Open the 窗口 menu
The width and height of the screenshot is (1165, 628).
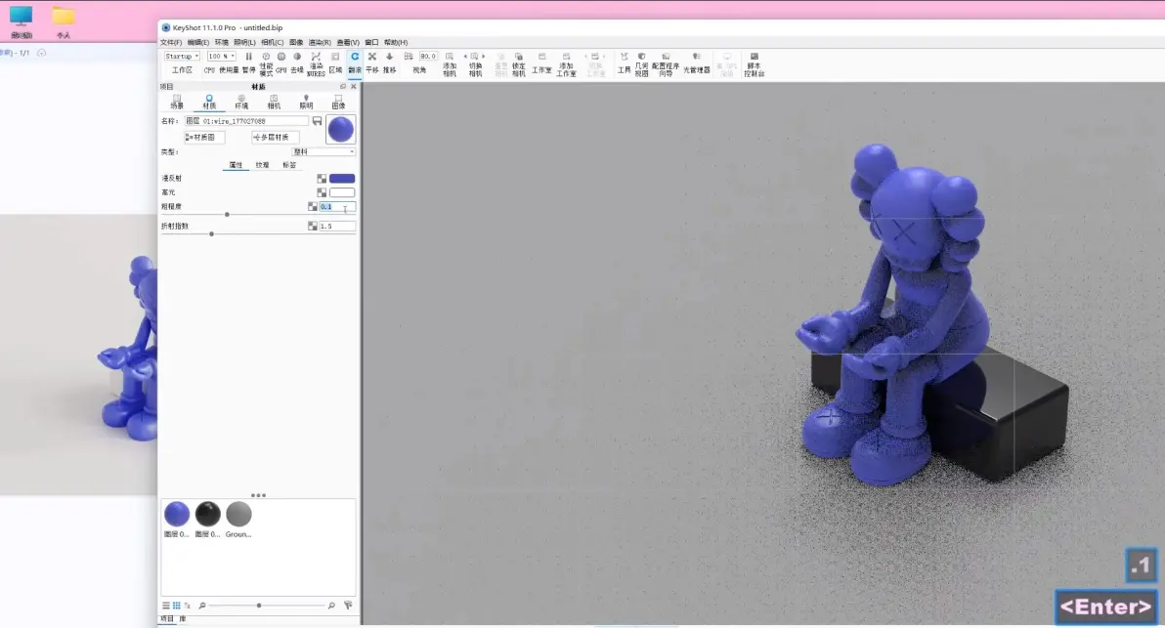tap(371, 42)
